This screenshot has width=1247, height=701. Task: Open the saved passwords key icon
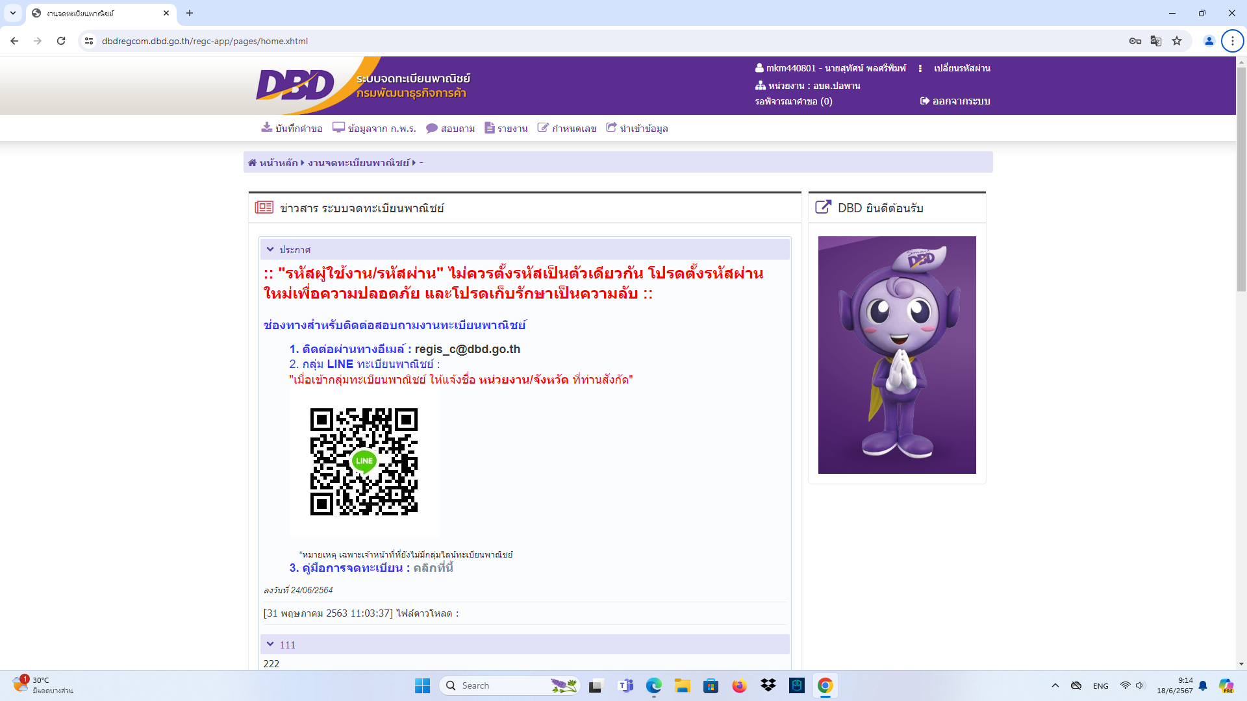pyautogui.click(x=1135, y=41)
